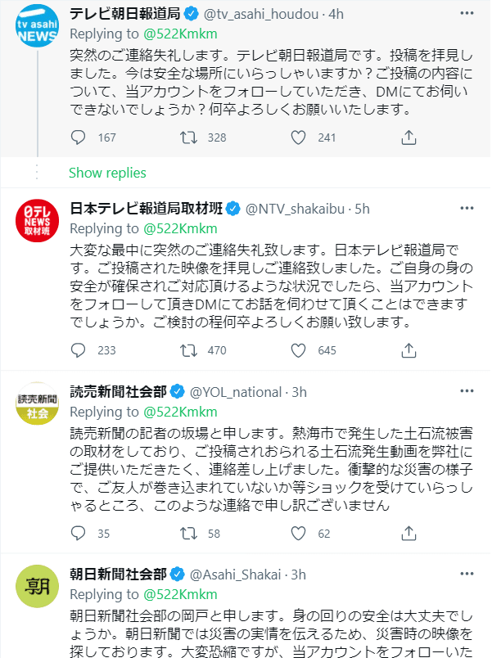Share the テレビ朝日報道局 tweet
492x658 pixels.
[408, 137]
